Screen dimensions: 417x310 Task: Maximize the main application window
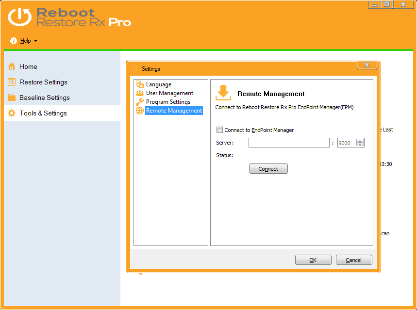coord(387,4)
